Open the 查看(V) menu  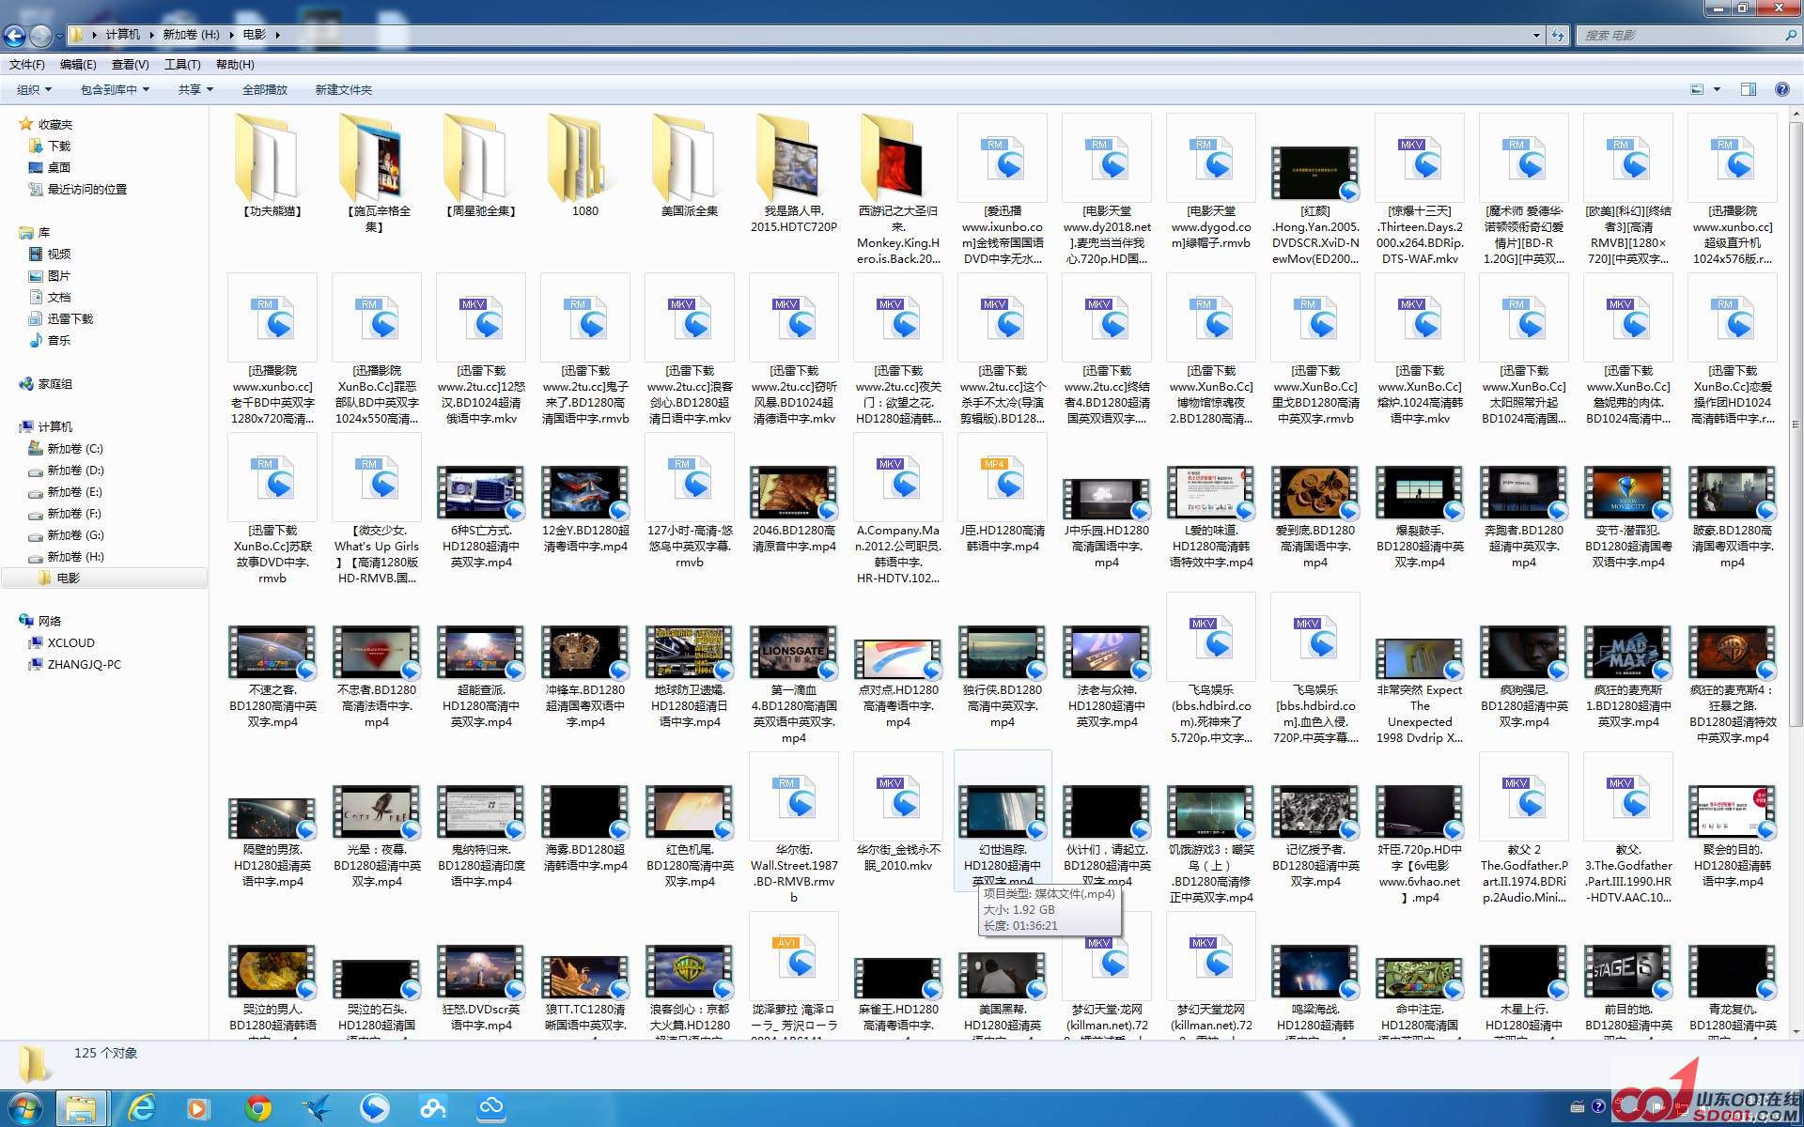[130, 64]
